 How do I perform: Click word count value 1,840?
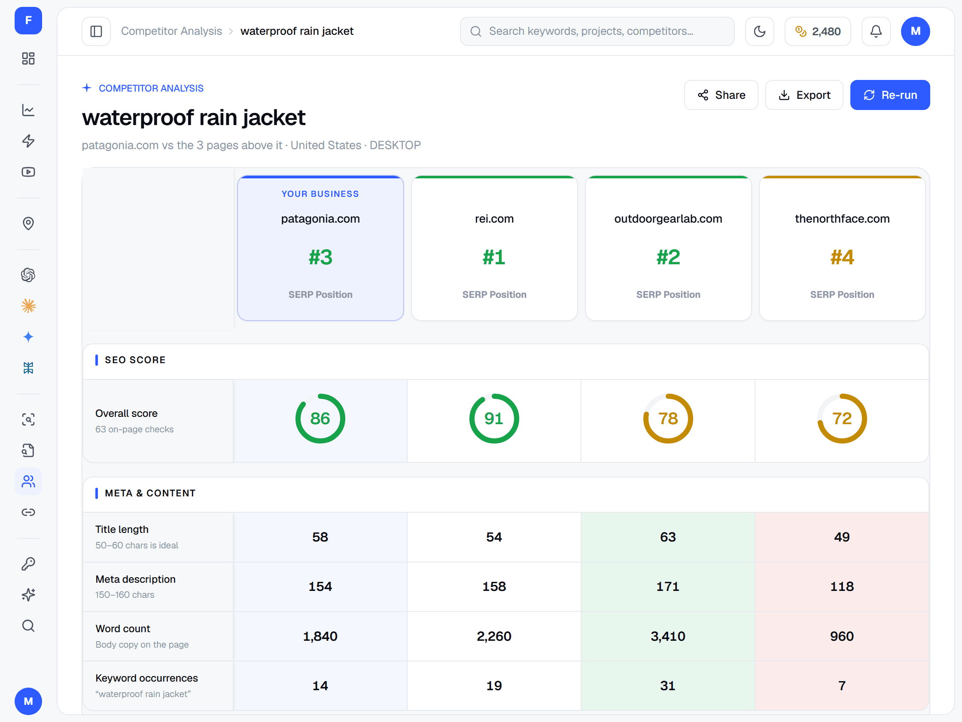(320, 636)
